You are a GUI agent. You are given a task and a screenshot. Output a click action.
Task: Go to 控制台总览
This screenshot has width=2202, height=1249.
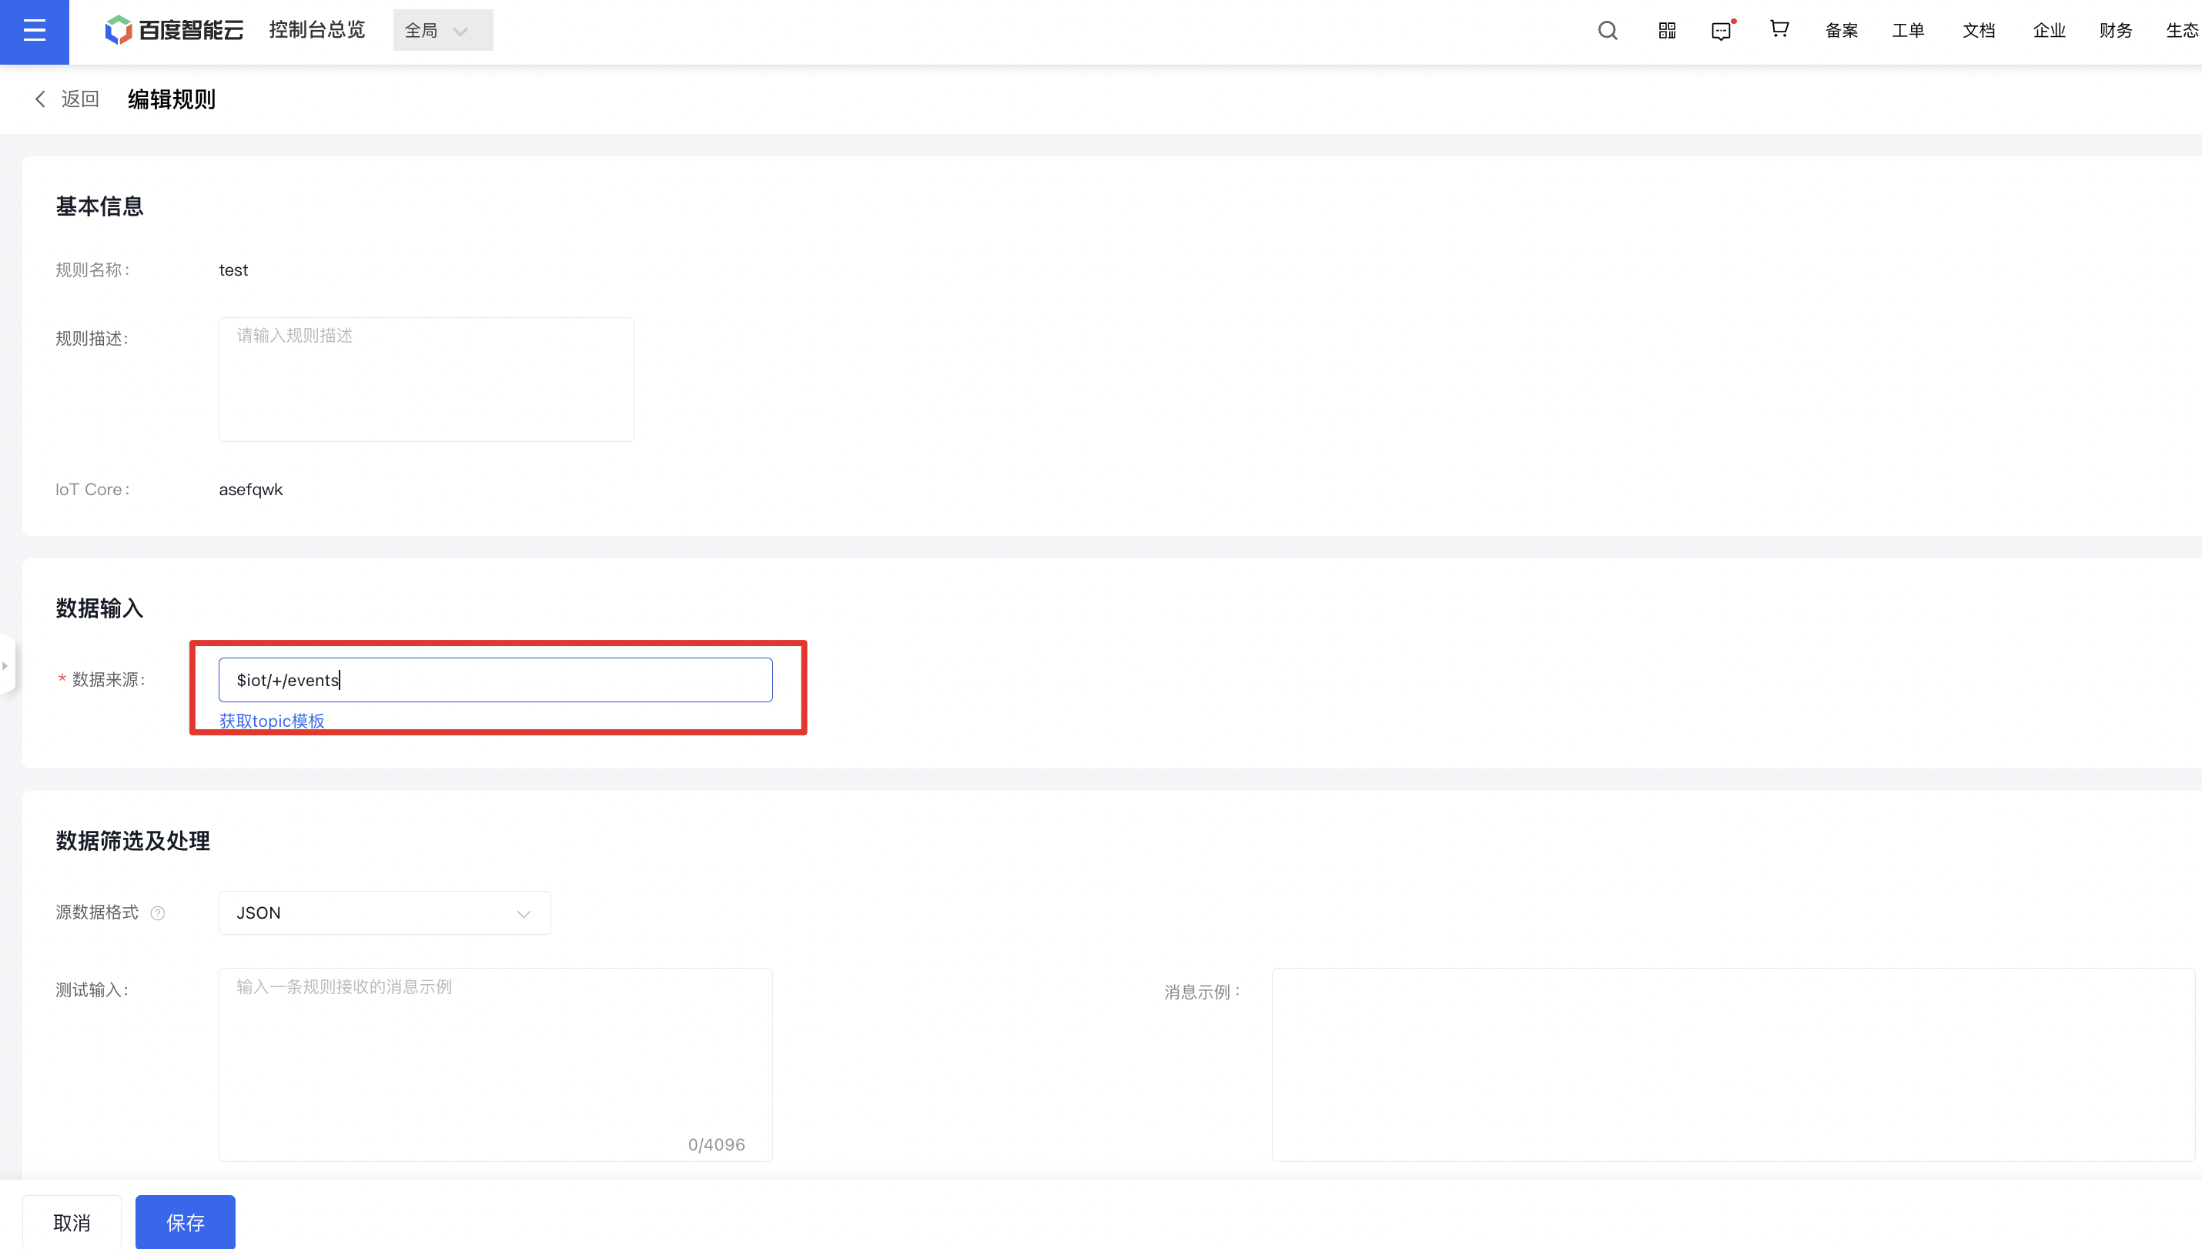click(317, 30)
